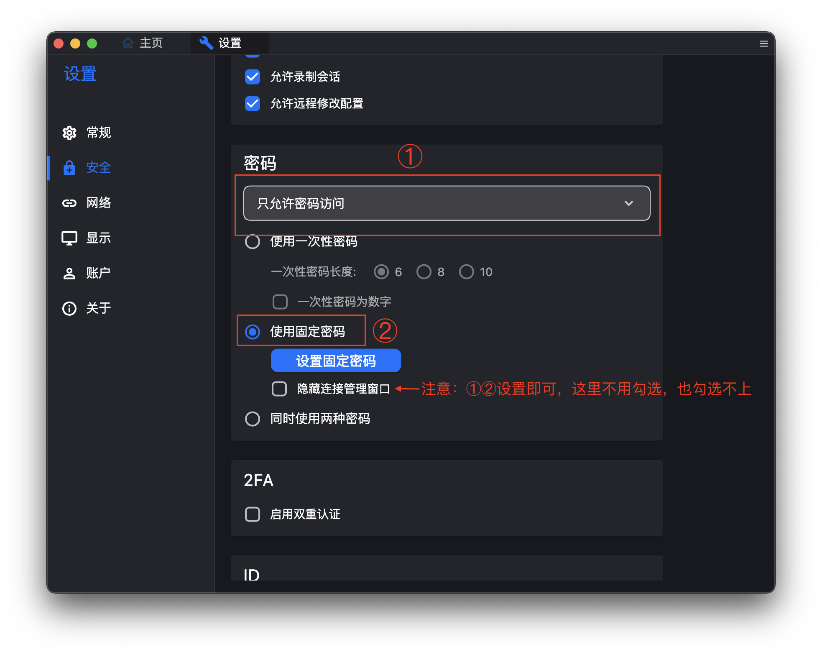This screenshot has height=655, width=822.
Task: Check 隐藏连接管理窗口 checkbox
Action: tap(279, 389)
